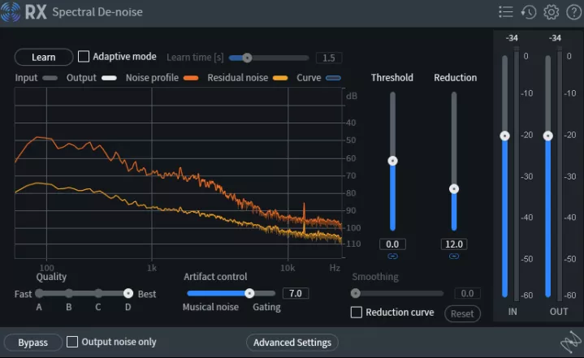Click the Threshold value field
This screenshot has height=358, width=584.
(392, 244)
